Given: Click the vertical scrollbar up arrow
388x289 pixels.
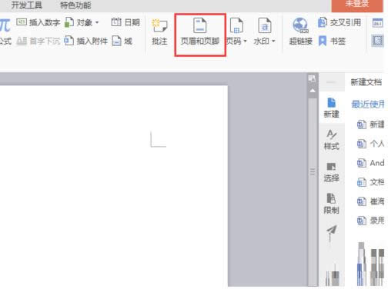Looking at the screenshot, I should (x=313, y=91).
